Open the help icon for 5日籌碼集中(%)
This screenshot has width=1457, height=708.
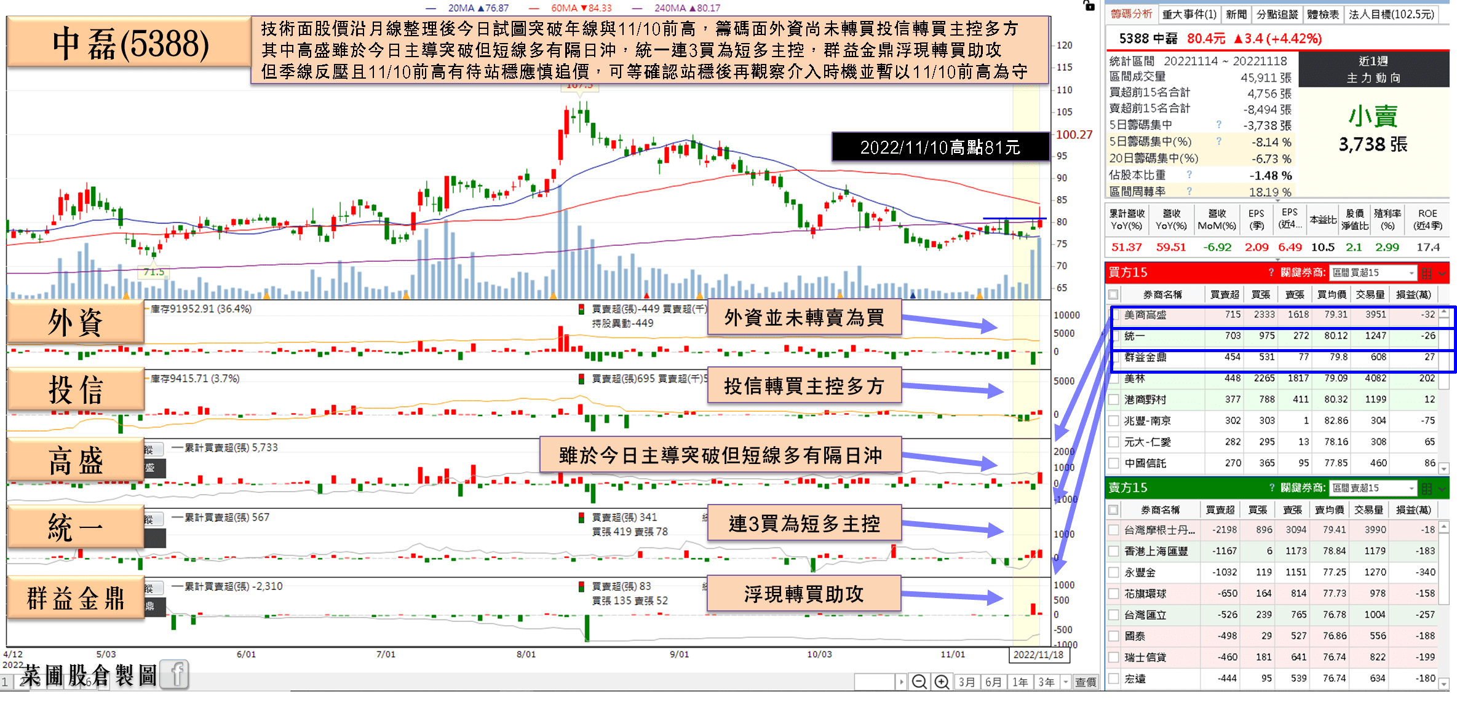point(1219,141)
